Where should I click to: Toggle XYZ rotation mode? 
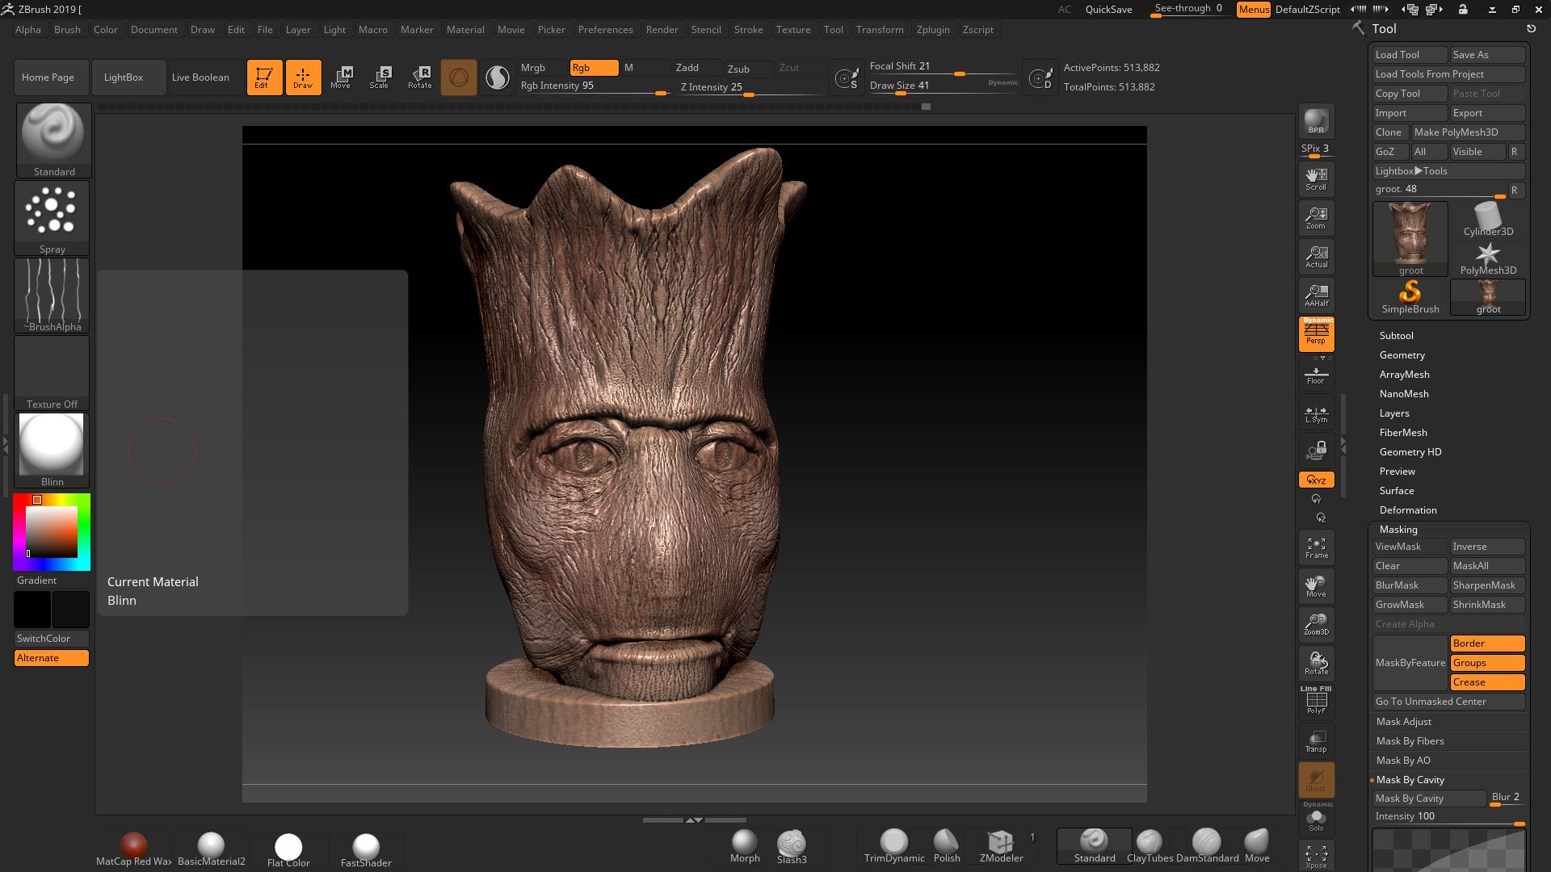[x=1316, y=480]
